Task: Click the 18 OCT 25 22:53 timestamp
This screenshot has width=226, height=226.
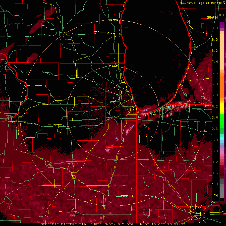Action: tap(168, 224)
